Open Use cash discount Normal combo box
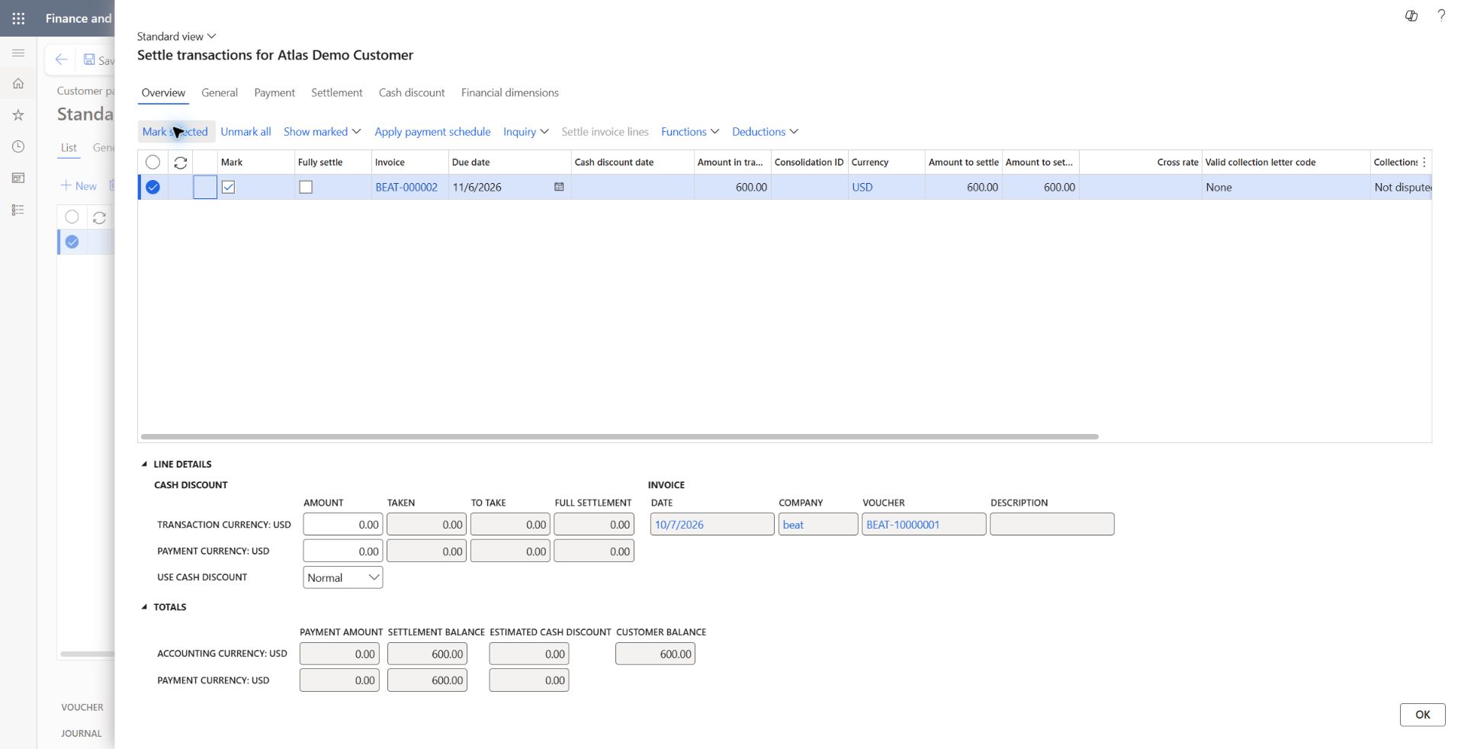 pyautogui.click(x=342, y=577)
